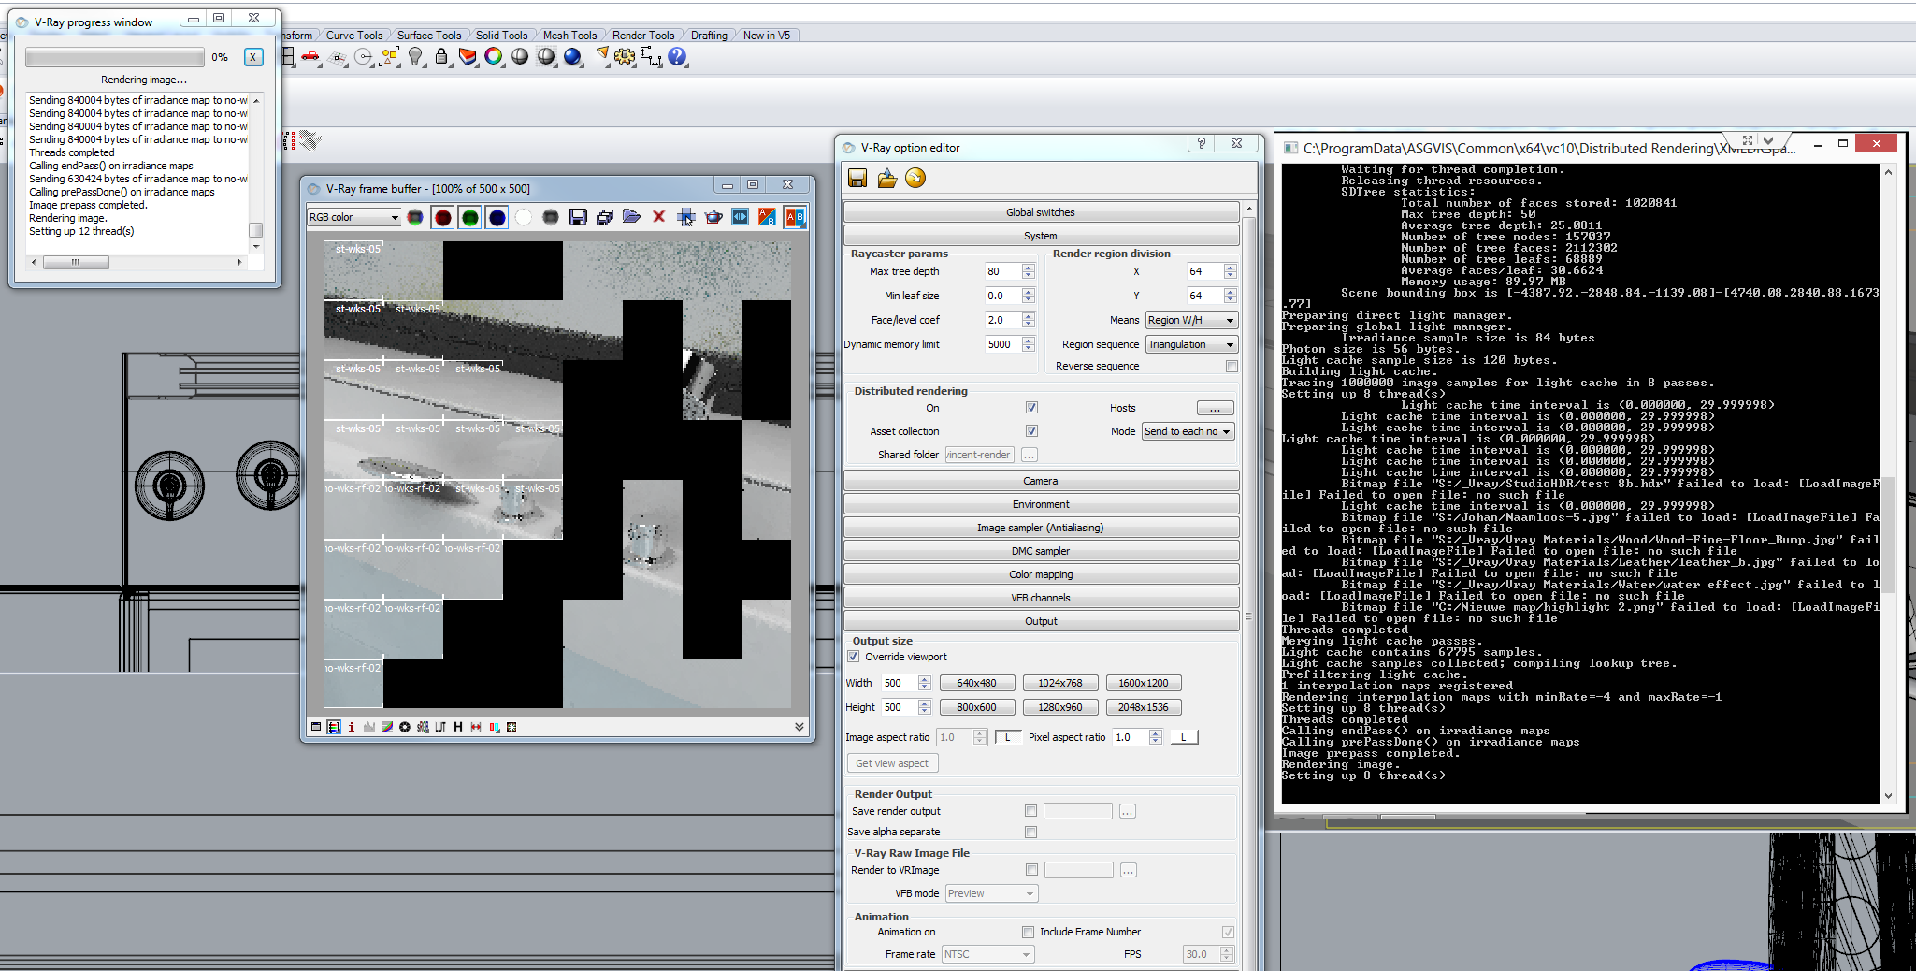This screenshot has width=1916, height=971.
Task: Toggle the red channel button in frame buffer
Action: click(x=443, y=217)
